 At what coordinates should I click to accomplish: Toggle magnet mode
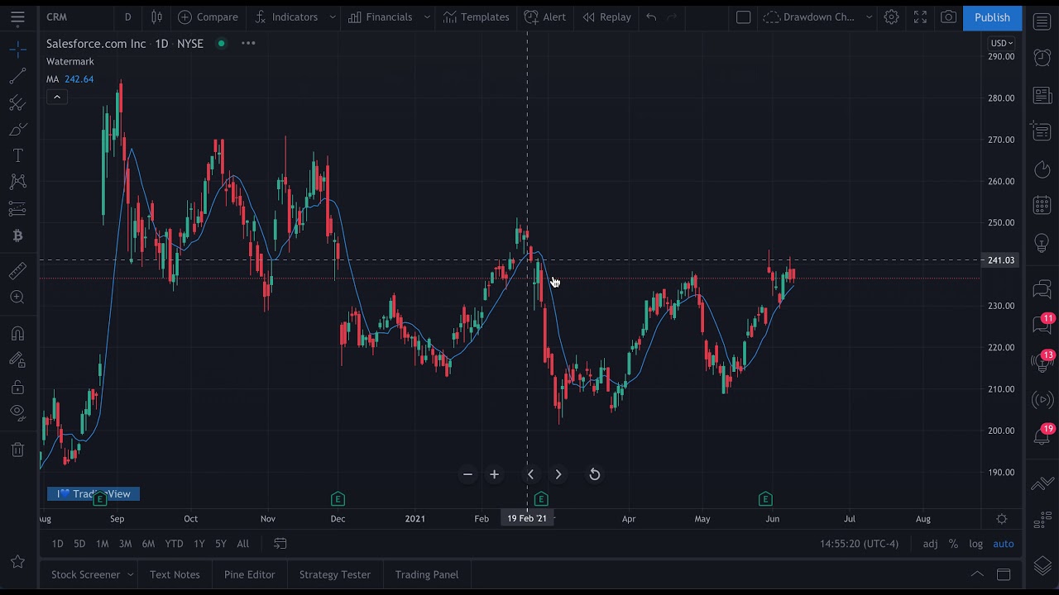point(17,334)
